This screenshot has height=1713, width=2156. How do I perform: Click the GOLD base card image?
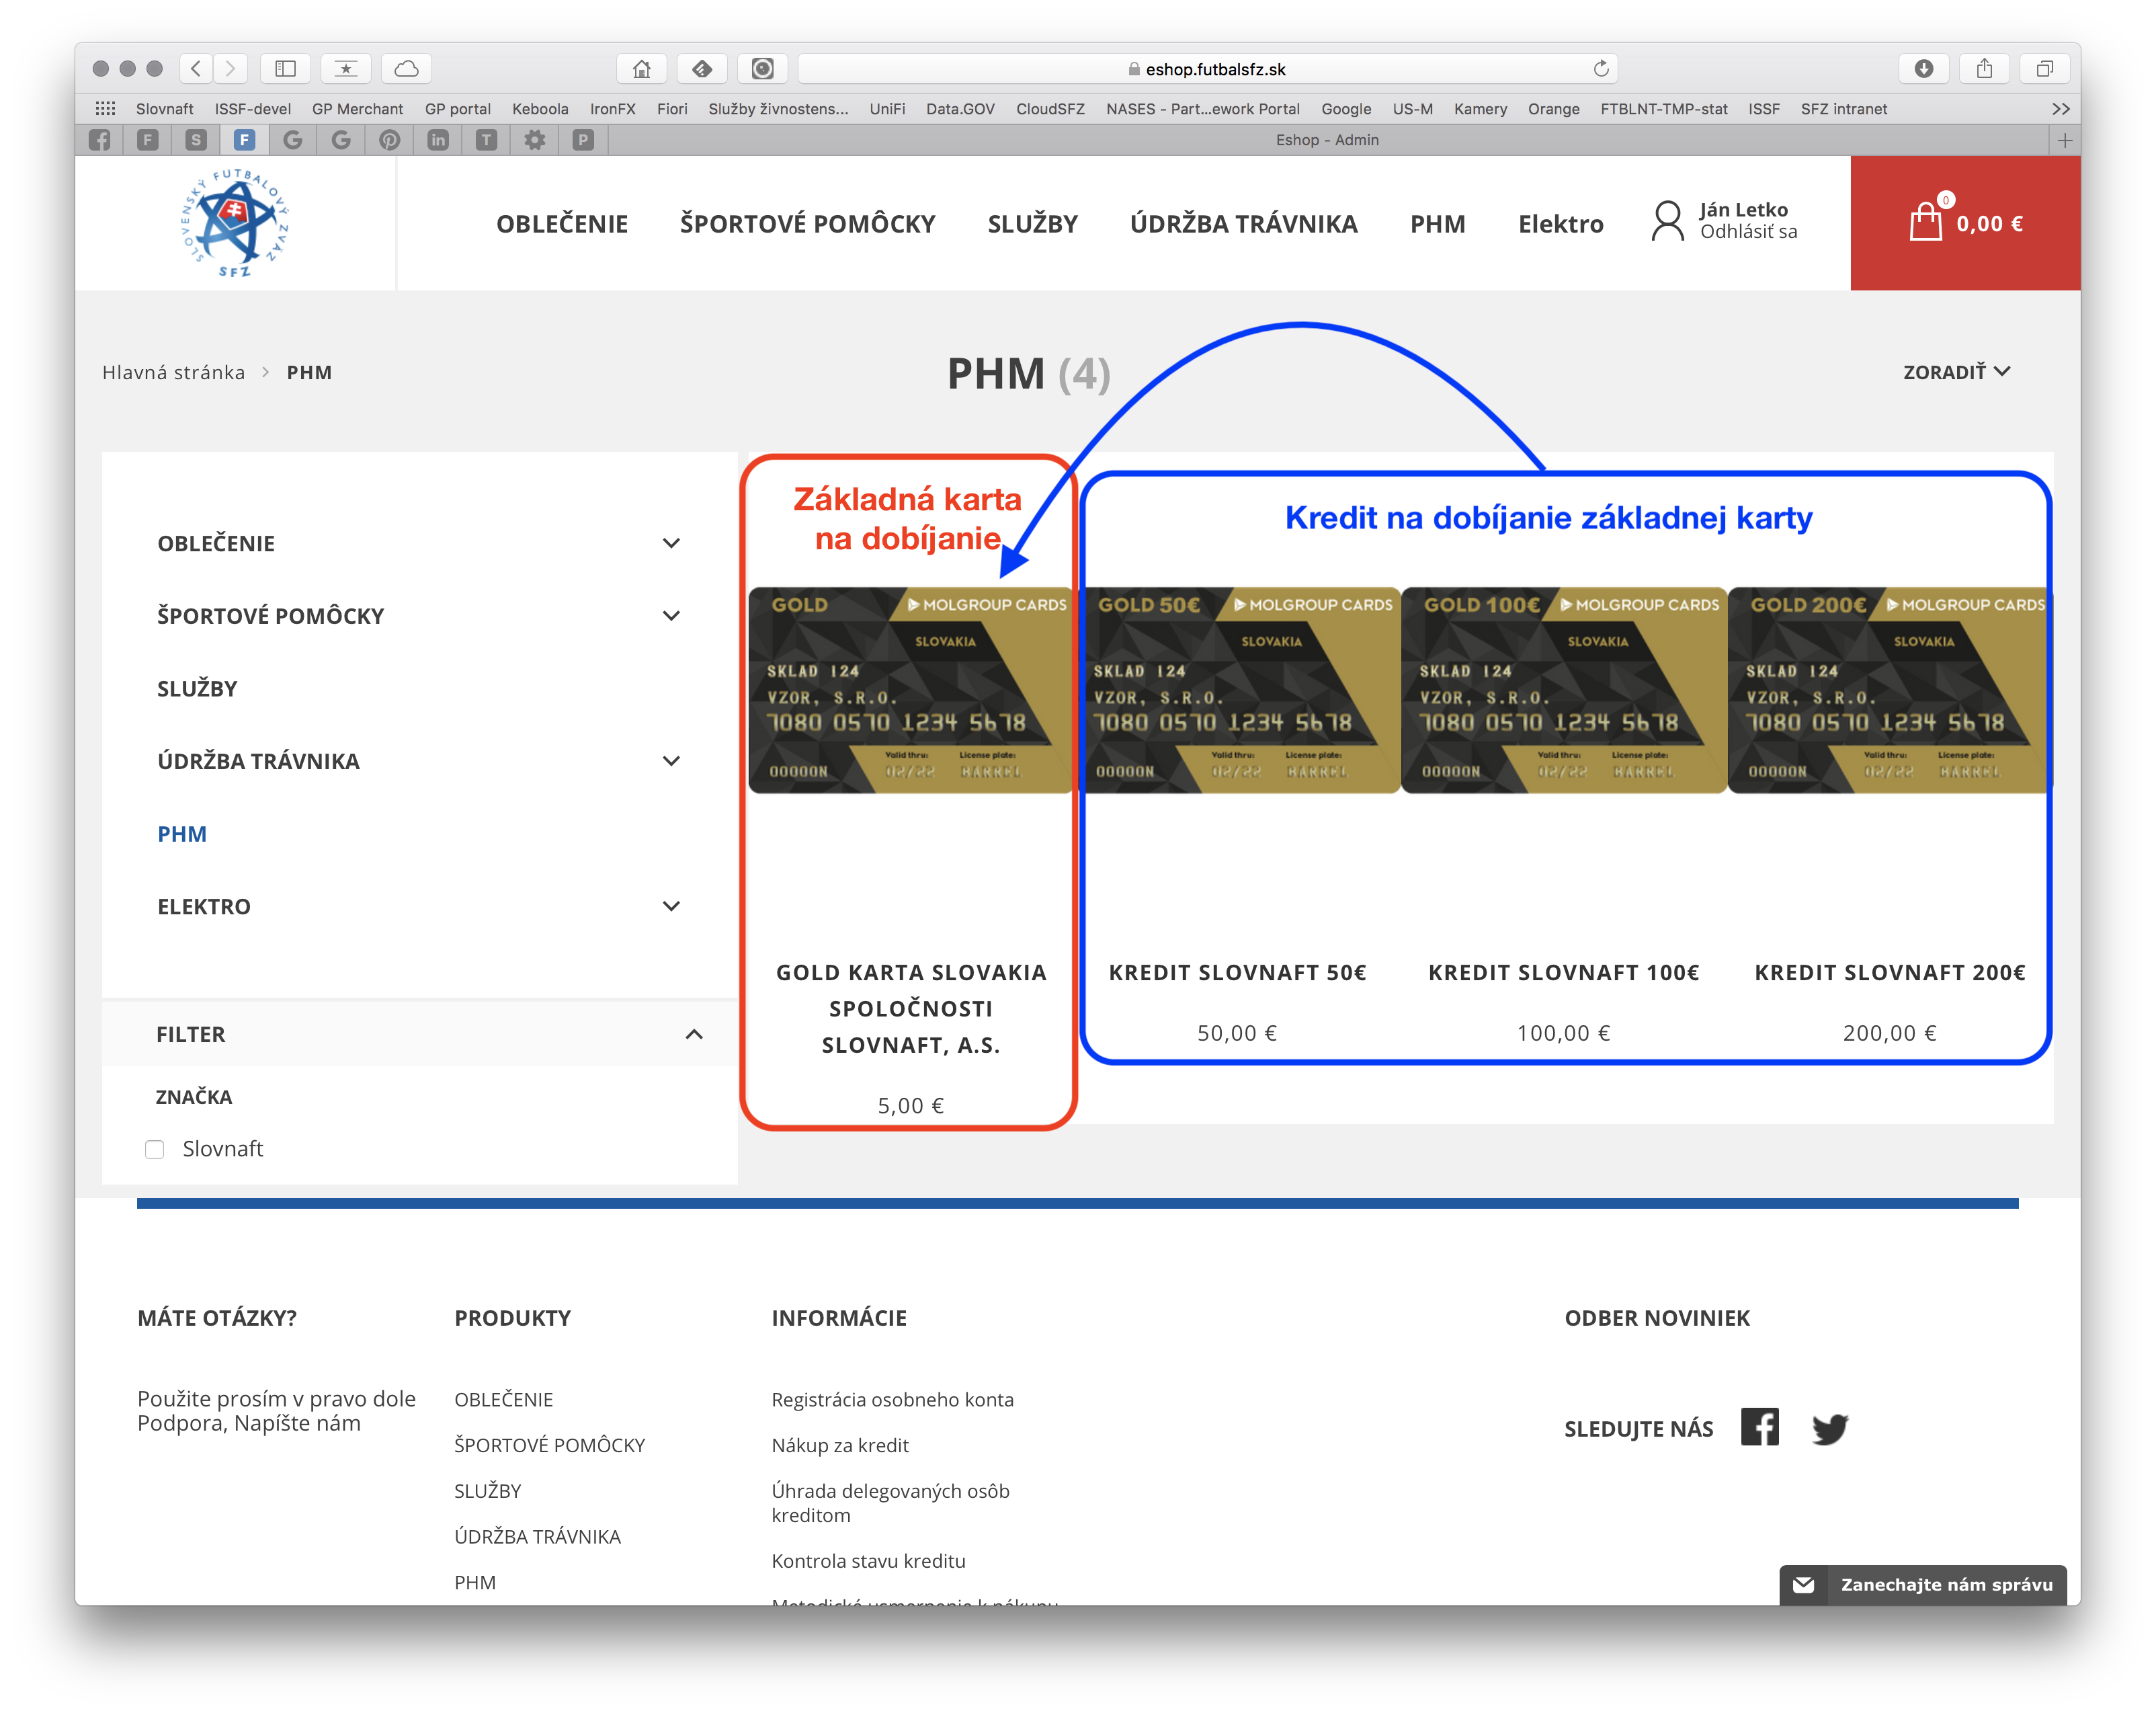point(911,690)
